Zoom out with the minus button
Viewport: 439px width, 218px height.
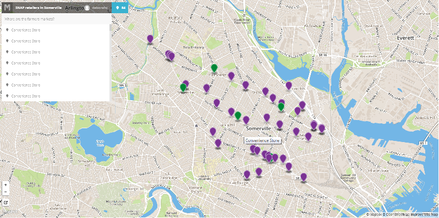point(6,192)
